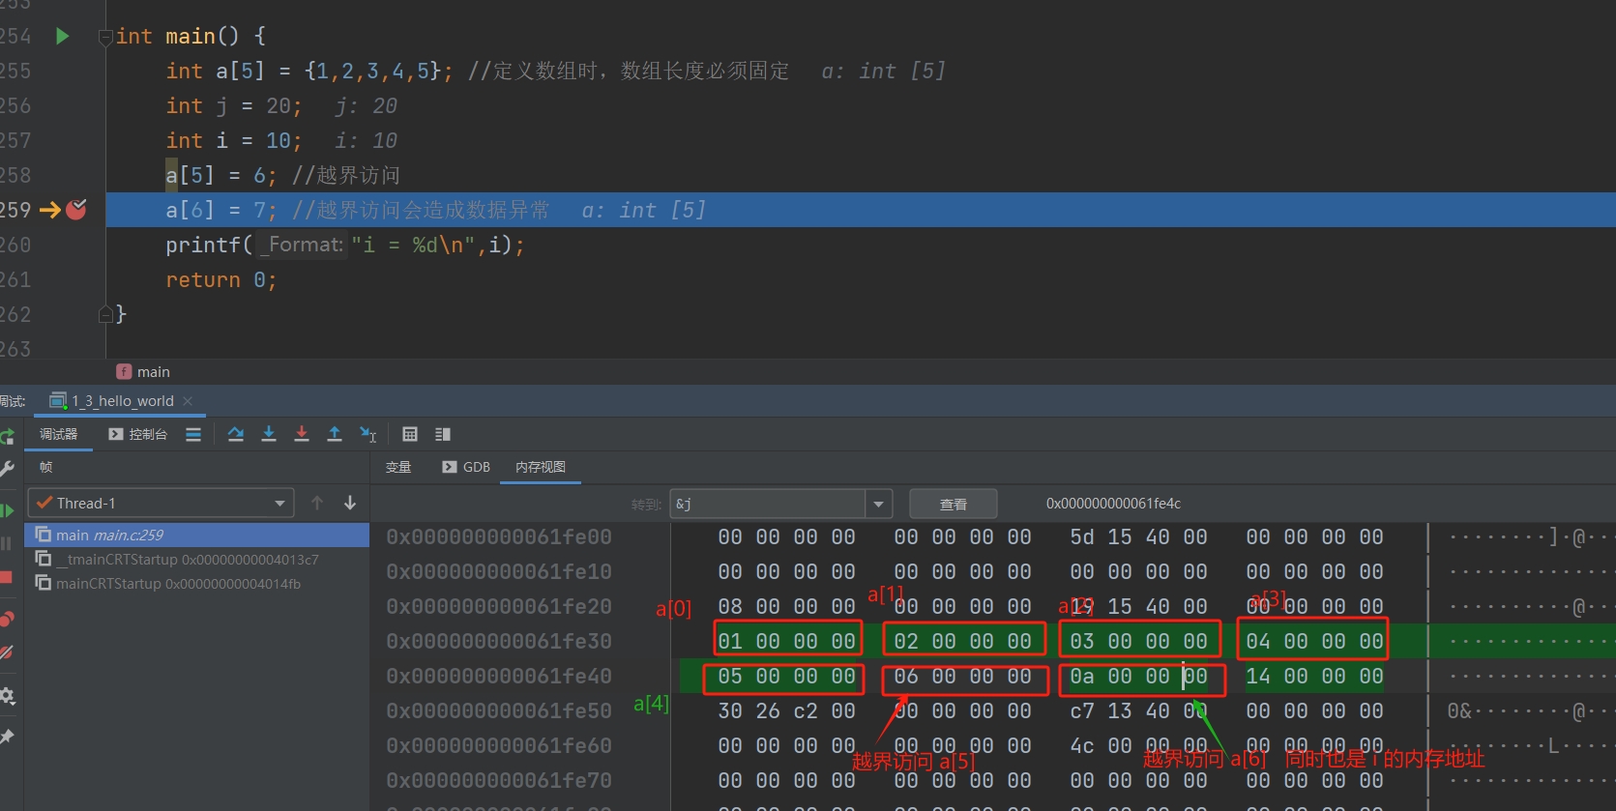This screenshot has height=811, width=1616.
Task: Toggle the breakpoint on line 259
Action: pos(76,209)
